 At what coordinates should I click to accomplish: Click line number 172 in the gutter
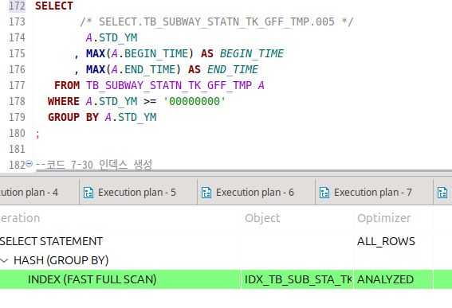pos(17,6)
